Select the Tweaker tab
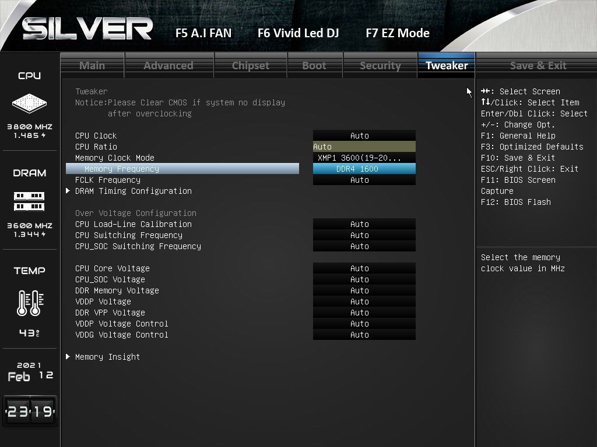597x447 pixels. click(447, 65)
